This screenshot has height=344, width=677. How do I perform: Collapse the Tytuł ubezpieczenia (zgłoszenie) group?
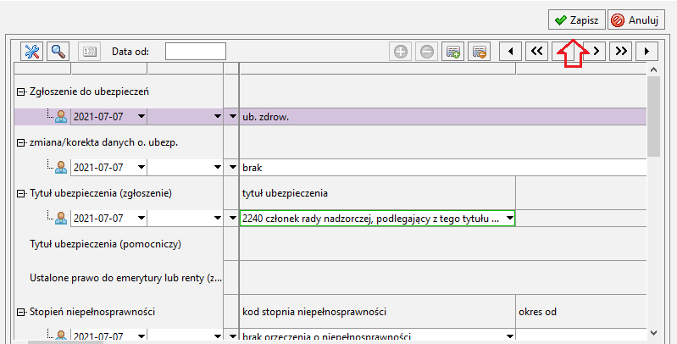coord(20,194)
